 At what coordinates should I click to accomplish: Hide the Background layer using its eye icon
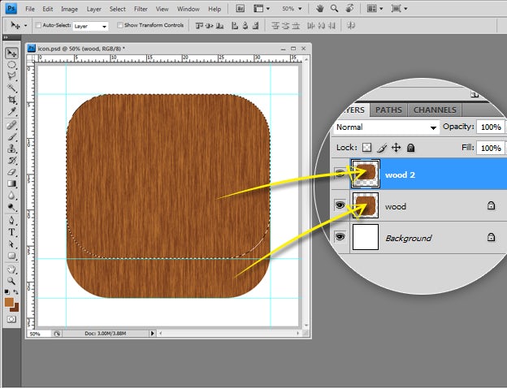340,238
